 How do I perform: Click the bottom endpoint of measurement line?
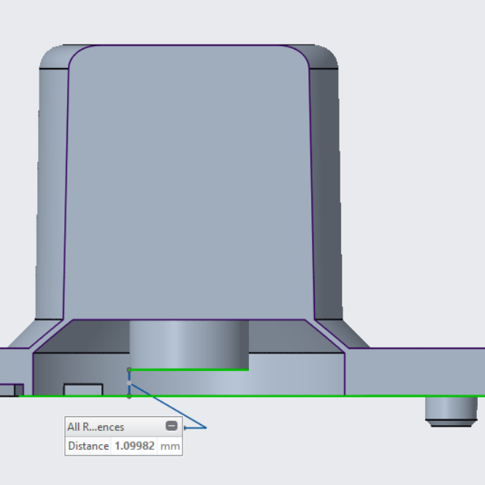(x=129, y=396)
